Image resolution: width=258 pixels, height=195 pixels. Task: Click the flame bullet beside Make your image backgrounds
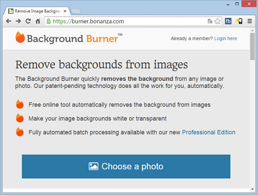pyautogui.click(x=20, y=118)
